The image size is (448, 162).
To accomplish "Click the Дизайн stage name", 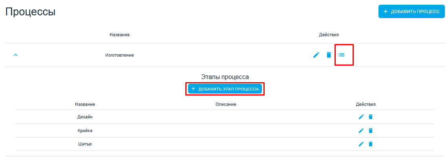I will 85,117.
